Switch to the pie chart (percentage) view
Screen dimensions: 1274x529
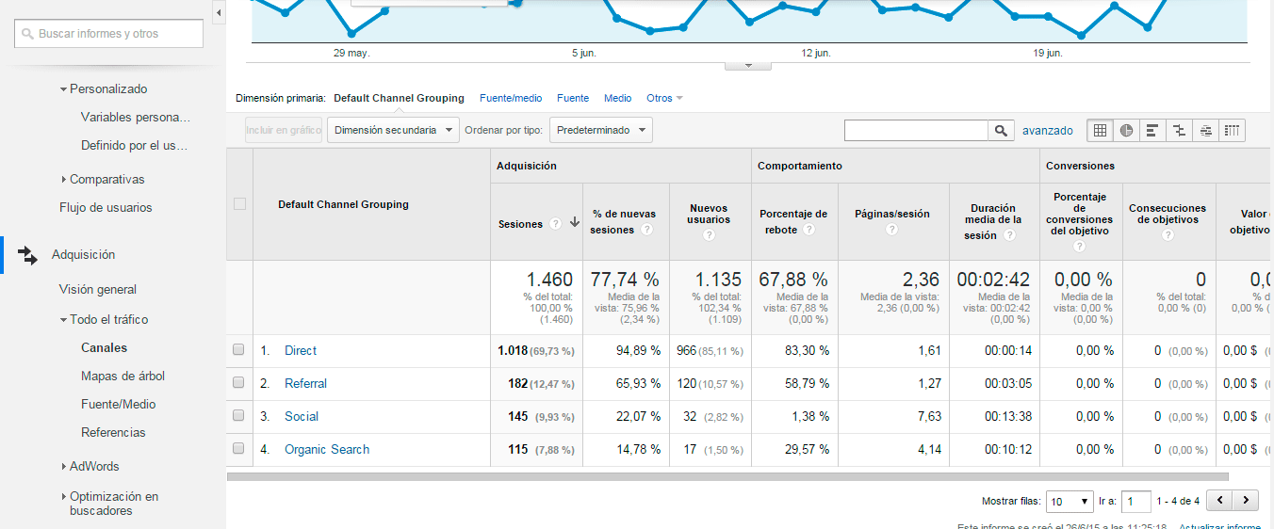[x=1126, y=131]
